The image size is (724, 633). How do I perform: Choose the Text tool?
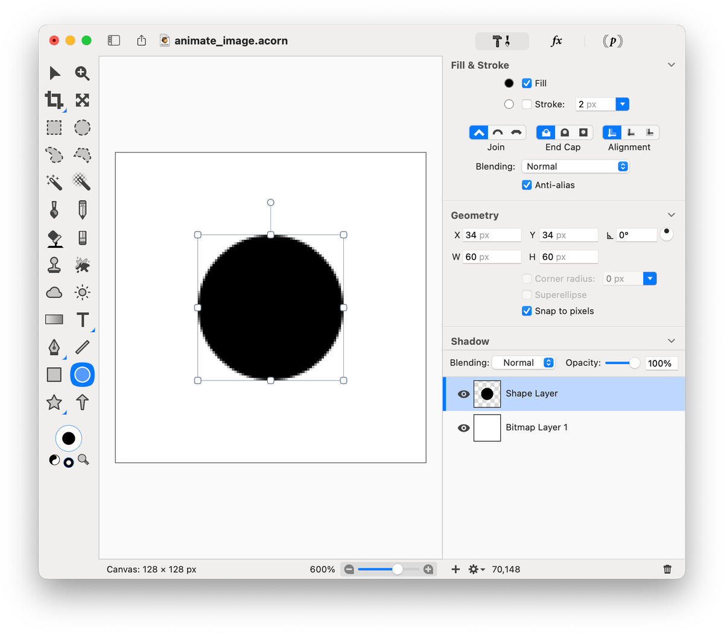(x=83, y=320)
